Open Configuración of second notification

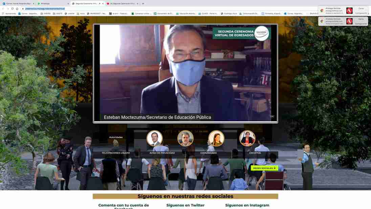pos(361,24)
